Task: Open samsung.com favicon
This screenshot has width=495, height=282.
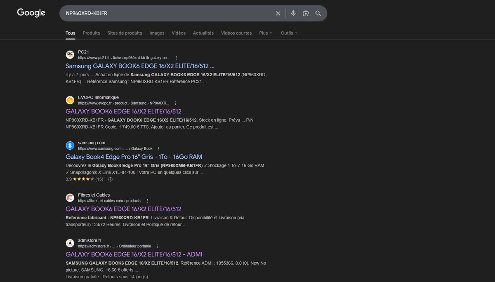Action: point(70,145)
